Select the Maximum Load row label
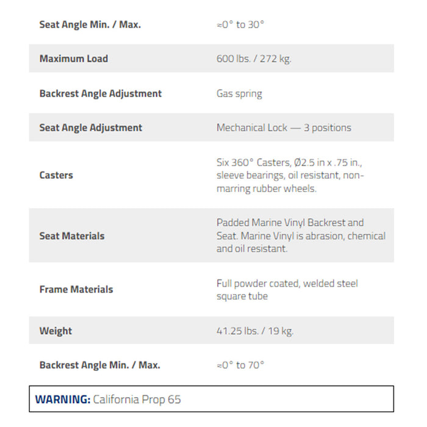Viewport: 427px width, 427px height. [x=74, y=59]
